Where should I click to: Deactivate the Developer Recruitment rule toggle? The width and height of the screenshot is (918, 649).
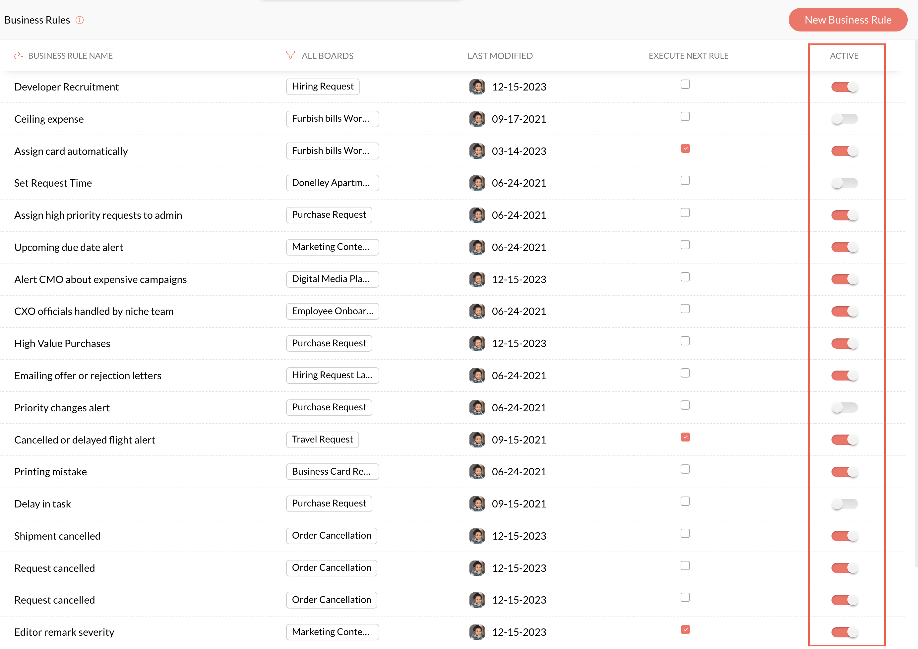[844, 87]
